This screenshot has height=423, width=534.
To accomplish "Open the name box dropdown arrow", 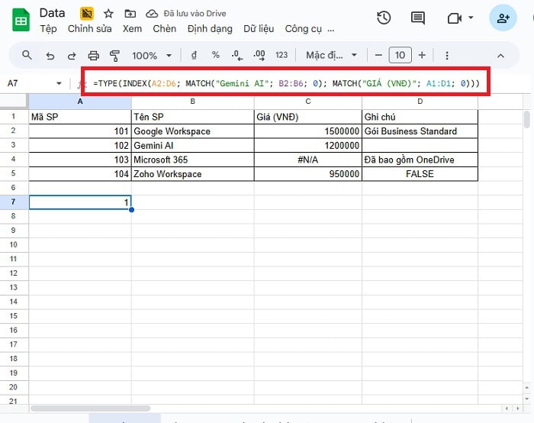I will pos(60,83).
